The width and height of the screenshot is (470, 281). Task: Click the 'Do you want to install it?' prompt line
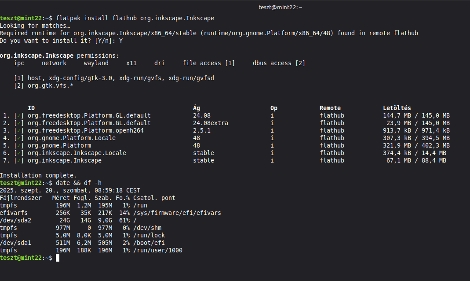pos(61,41)
